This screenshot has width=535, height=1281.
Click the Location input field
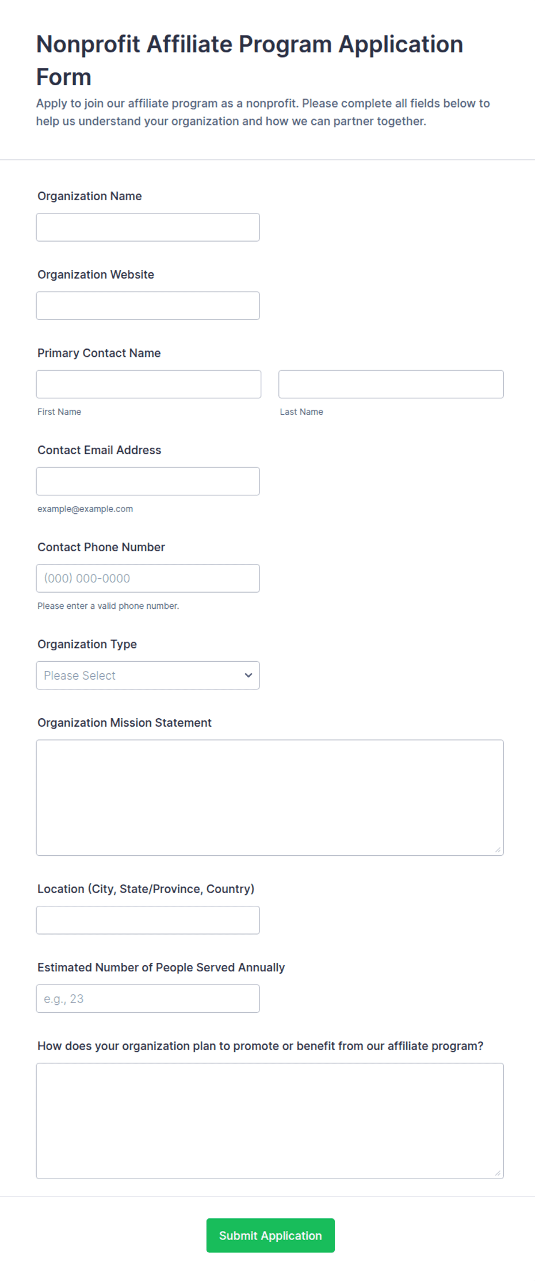tap(148, 920)
